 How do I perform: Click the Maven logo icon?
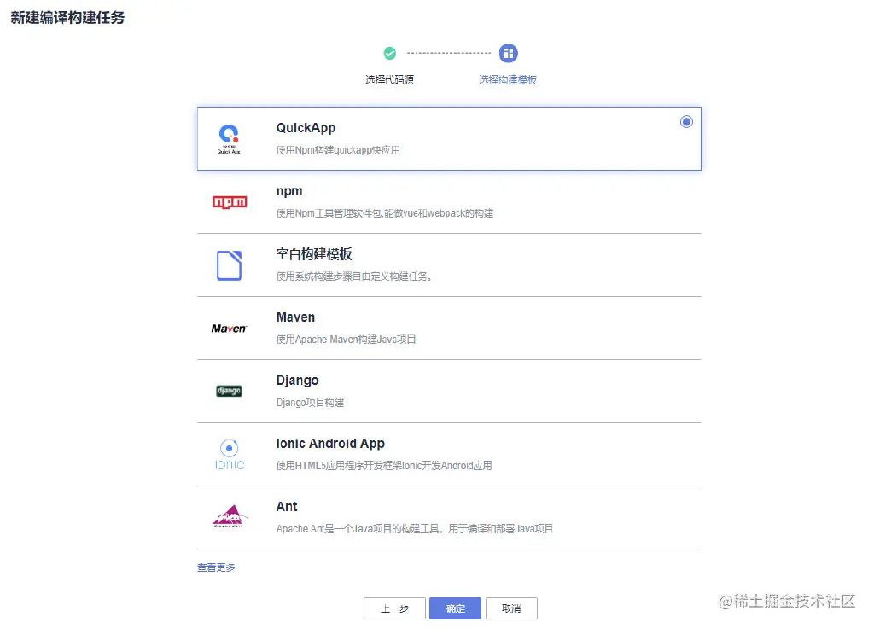click(x=229, y=329)
